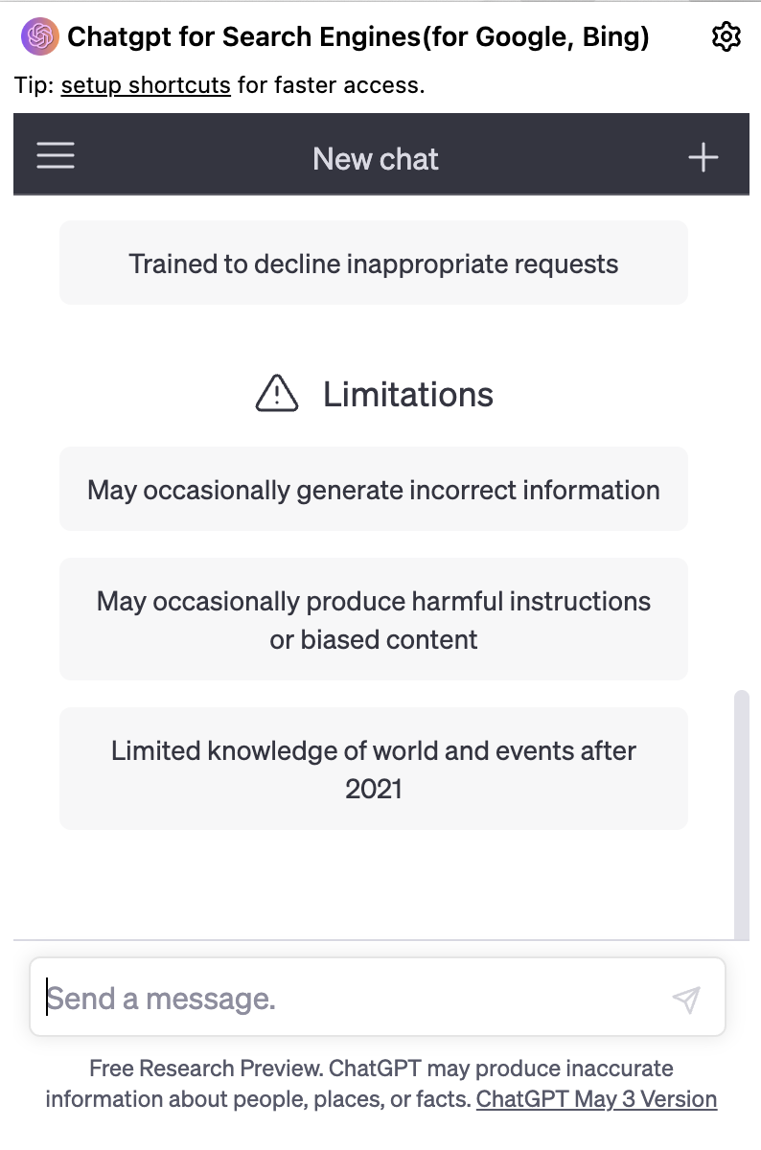The width and height of the screenshot is (761, 1150).
Task: Focus the Send a message input
Action: (x=378, y=998)
